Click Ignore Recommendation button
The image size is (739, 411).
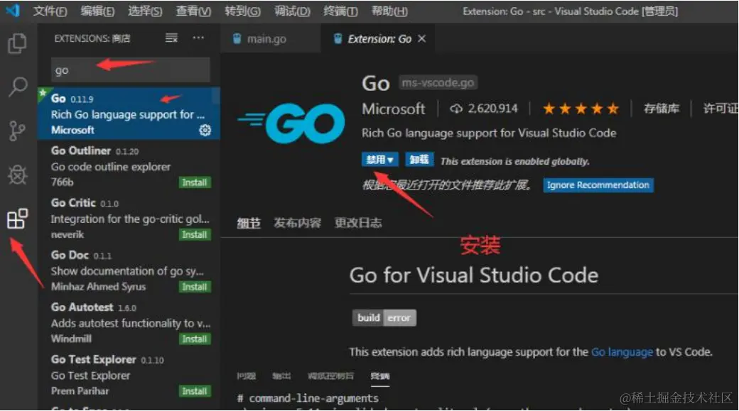pyautogui.click(x=598, y=185)
